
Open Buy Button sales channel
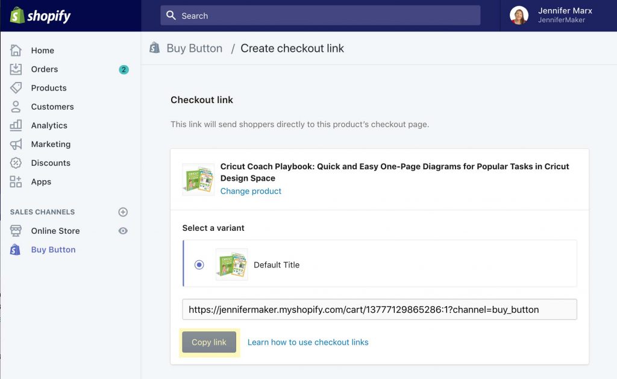[53, 249]
